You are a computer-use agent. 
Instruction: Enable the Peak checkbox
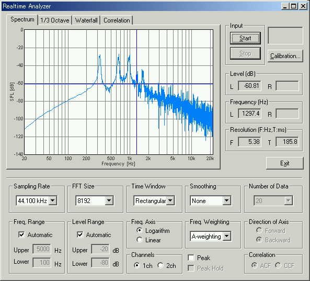pos(191,257)
